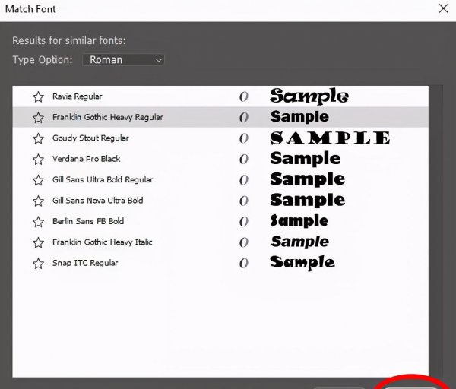The height and width of the screenshot is (389, 456).
Task: Toggle favorite star on Franklin Gothic Heavy Italic
Action: coord(38,242)
